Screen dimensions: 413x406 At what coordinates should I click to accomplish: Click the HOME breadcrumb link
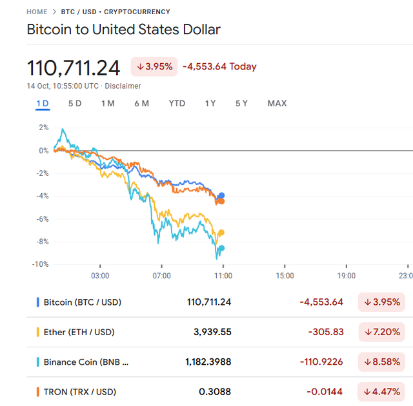(37, 12)
